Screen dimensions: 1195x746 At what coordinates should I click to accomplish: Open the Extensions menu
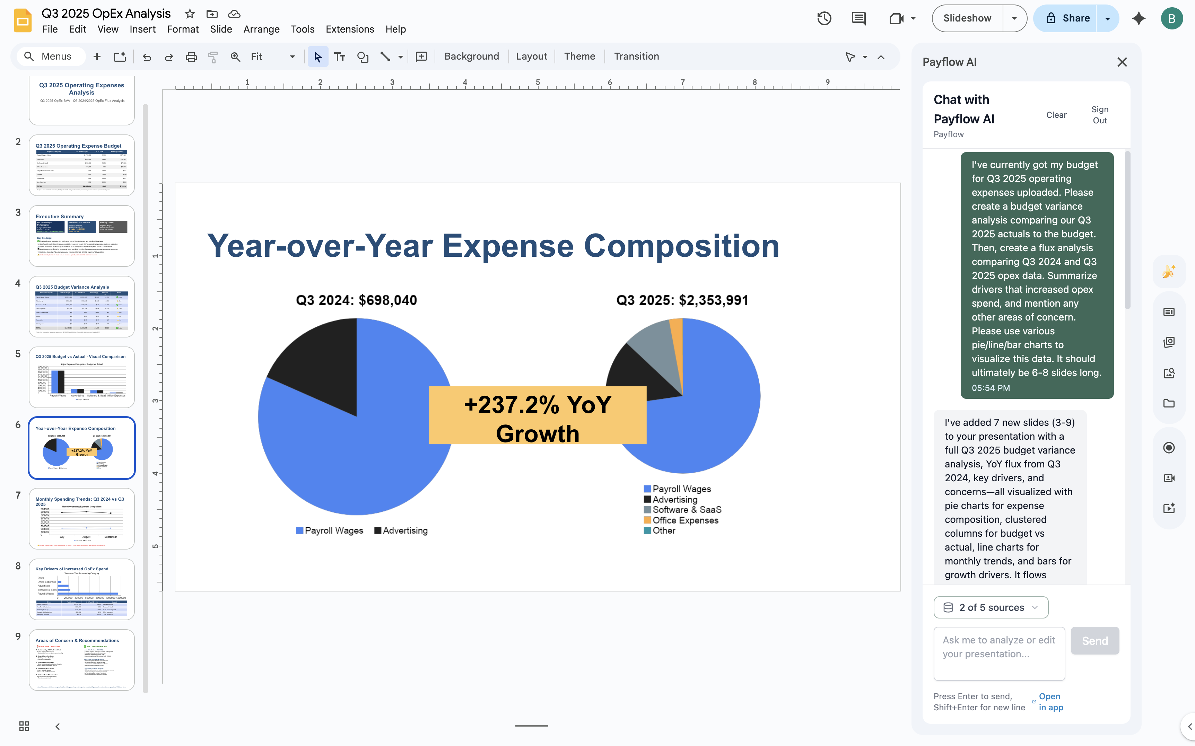click(349, 29)
